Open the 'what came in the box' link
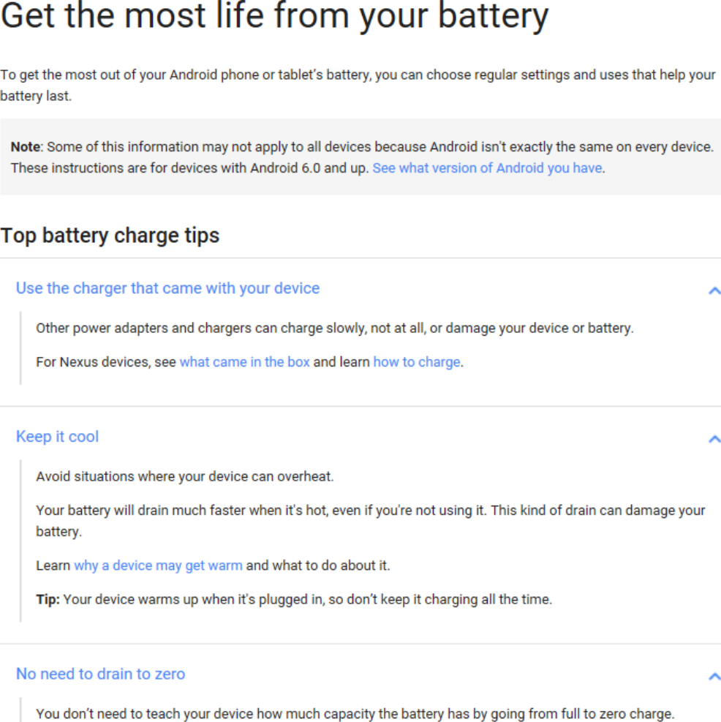Image resolution: width=721 pixels, height=722 pixels. click(x=244, y=362)
